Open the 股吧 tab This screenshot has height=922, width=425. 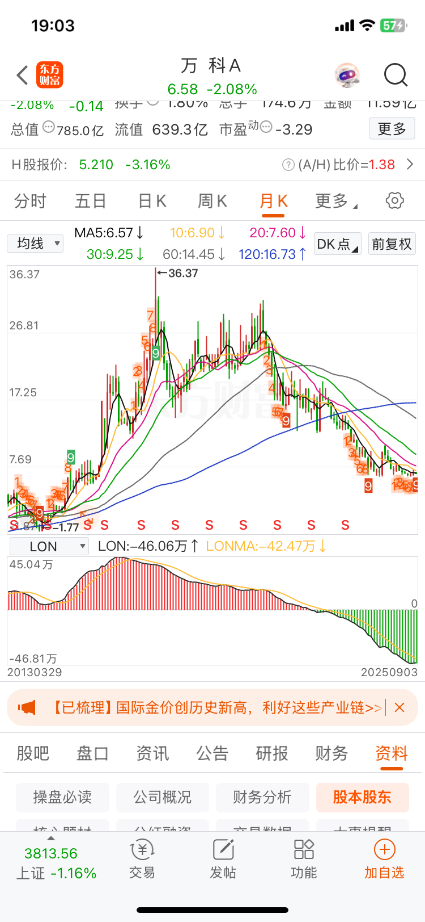click(33, 753)
